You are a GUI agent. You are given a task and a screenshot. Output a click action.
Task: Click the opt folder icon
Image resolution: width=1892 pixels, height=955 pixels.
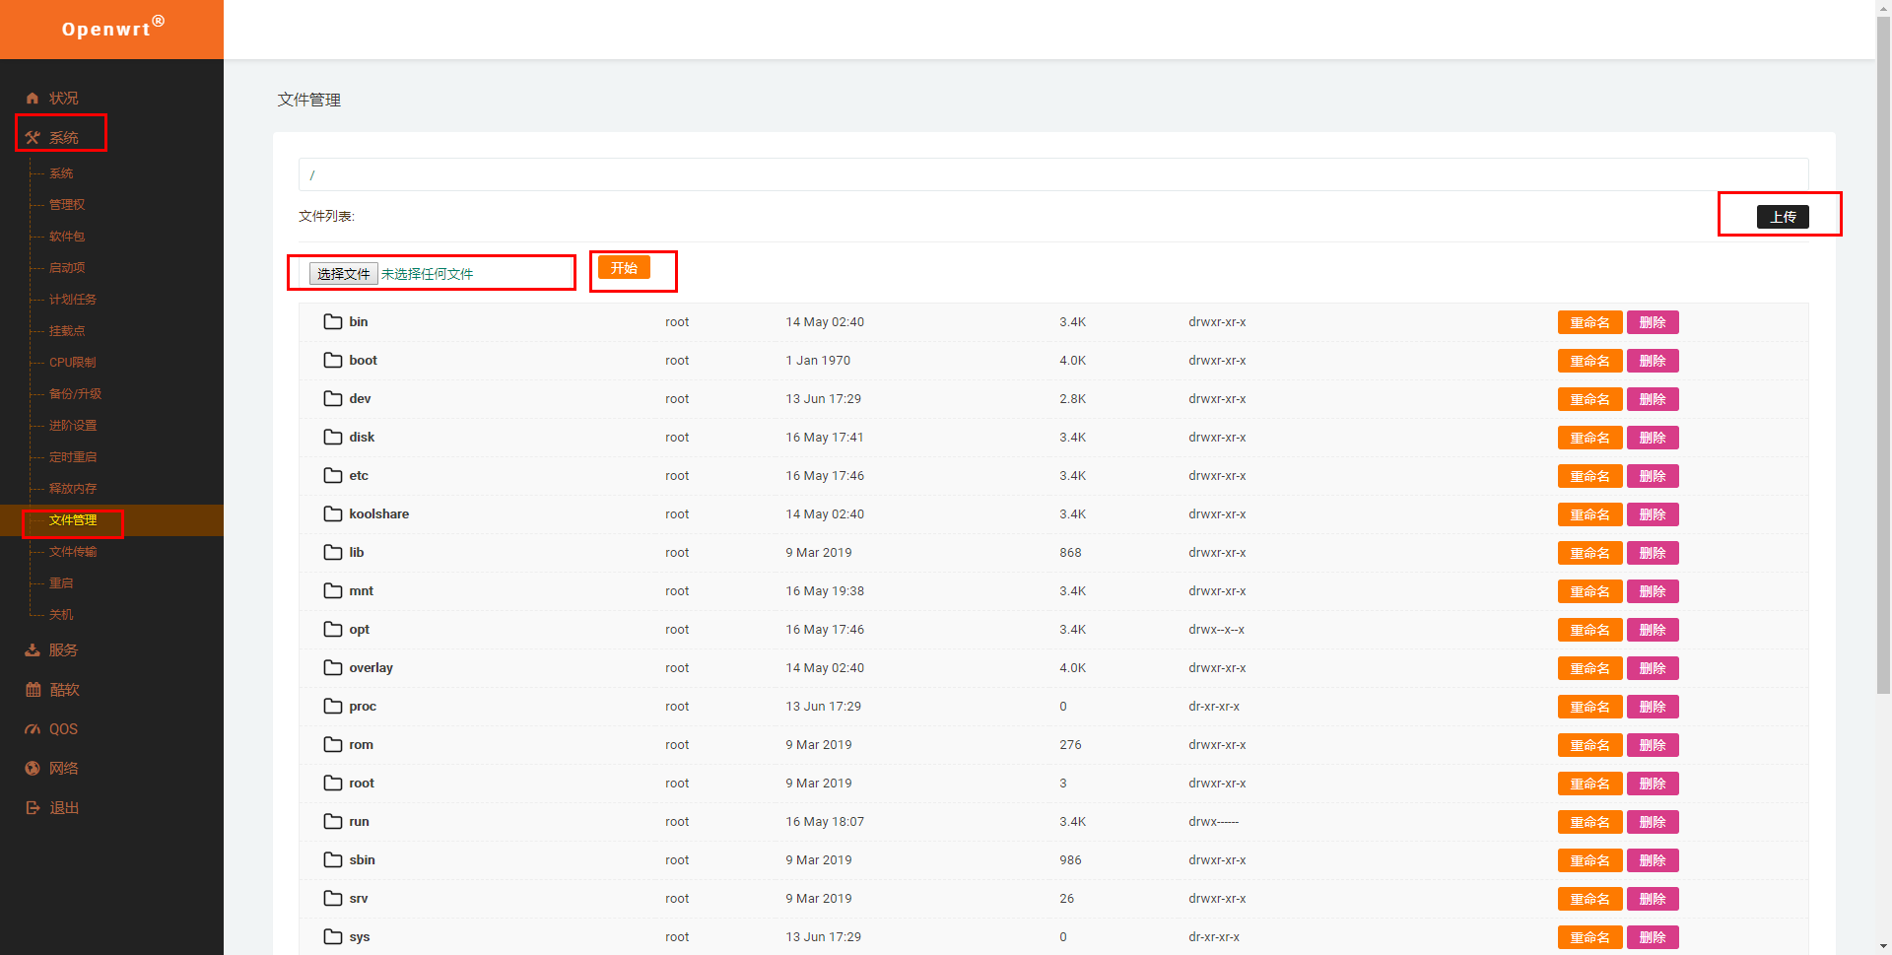point(333,629)
